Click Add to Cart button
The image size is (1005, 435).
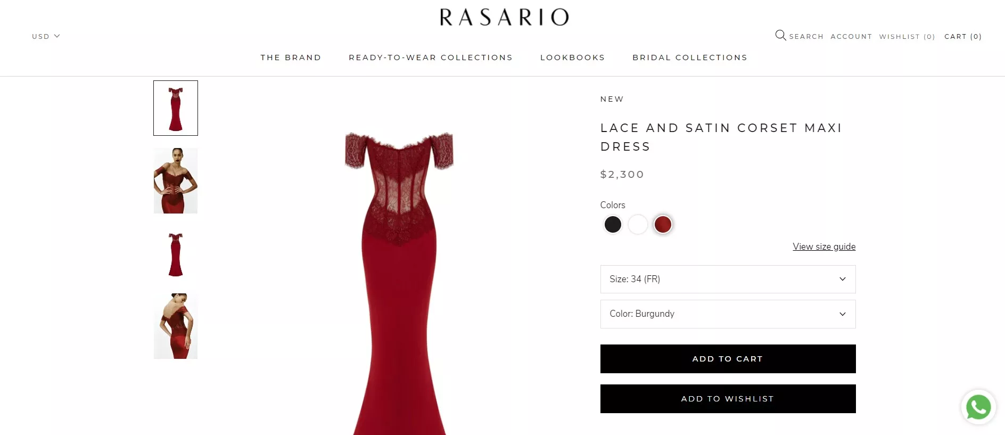pyautogui.click(x=728, y=359)
